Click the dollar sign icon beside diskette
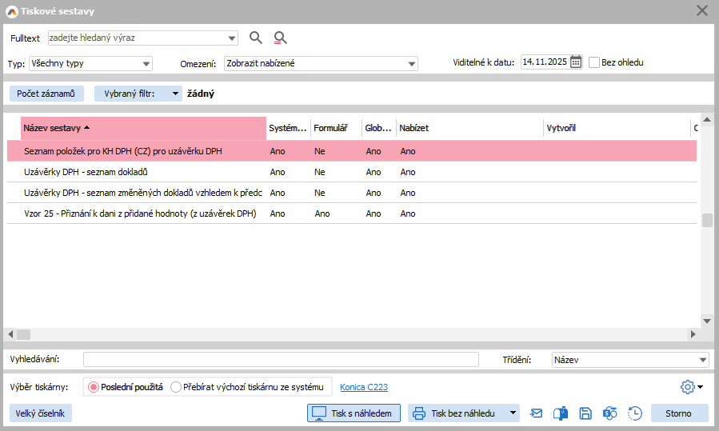The height and width of the screenshot is (431, 719). tap(610, 413)
